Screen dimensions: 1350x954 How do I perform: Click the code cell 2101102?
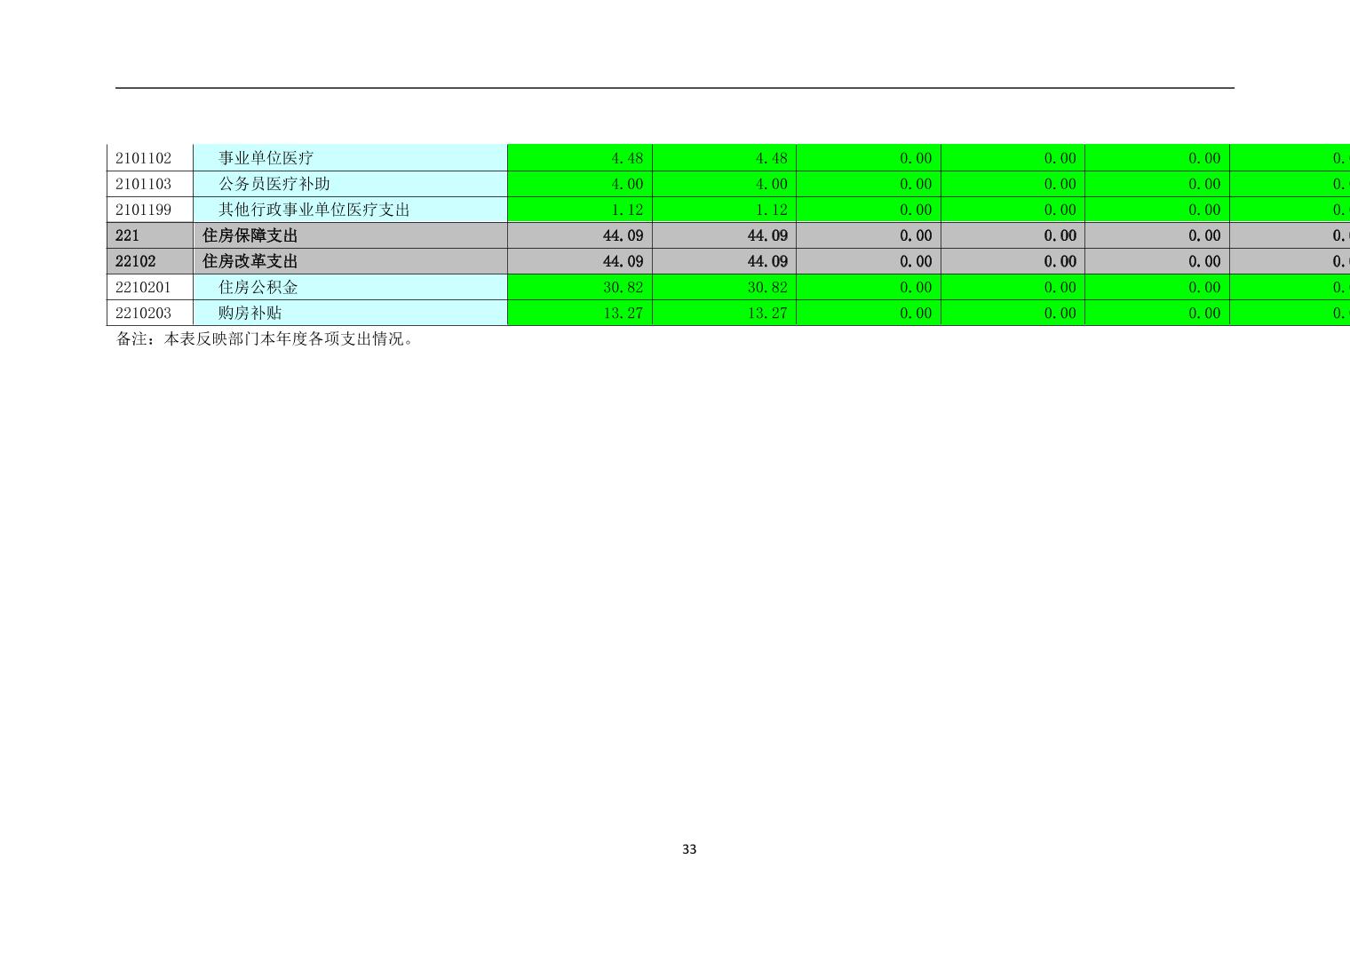pos(144,158)
